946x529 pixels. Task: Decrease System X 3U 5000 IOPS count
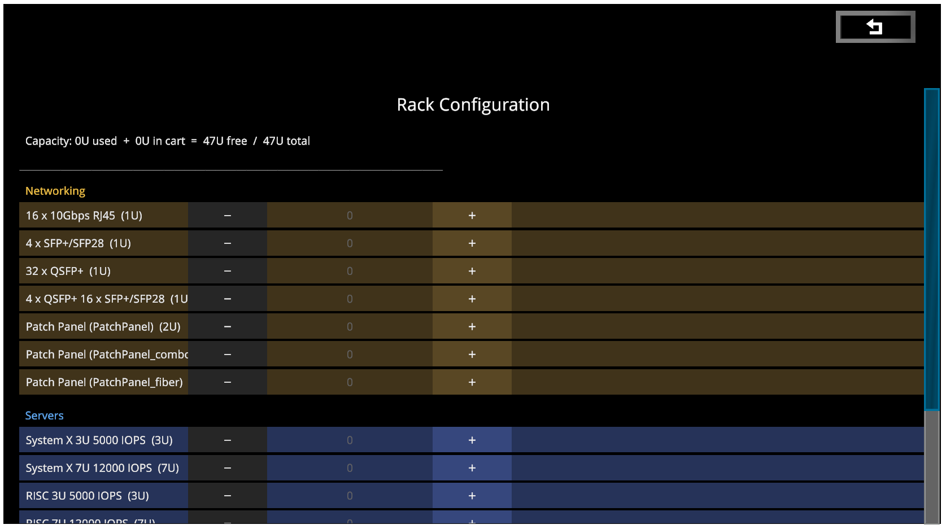point(228,440)
